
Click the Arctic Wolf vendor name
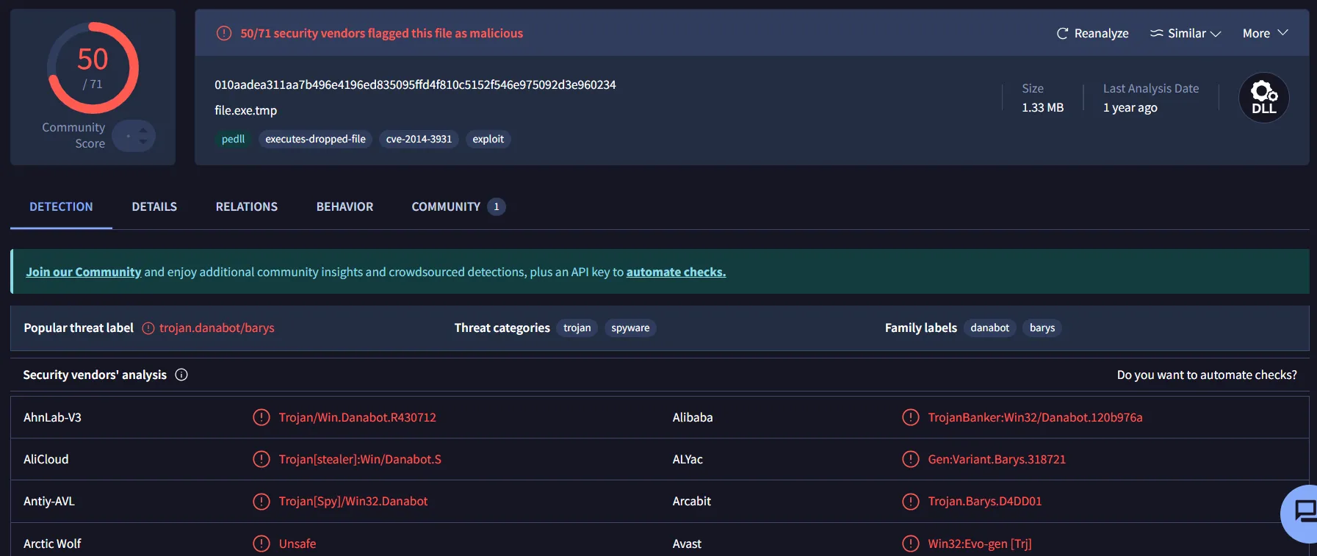[52, 544]
